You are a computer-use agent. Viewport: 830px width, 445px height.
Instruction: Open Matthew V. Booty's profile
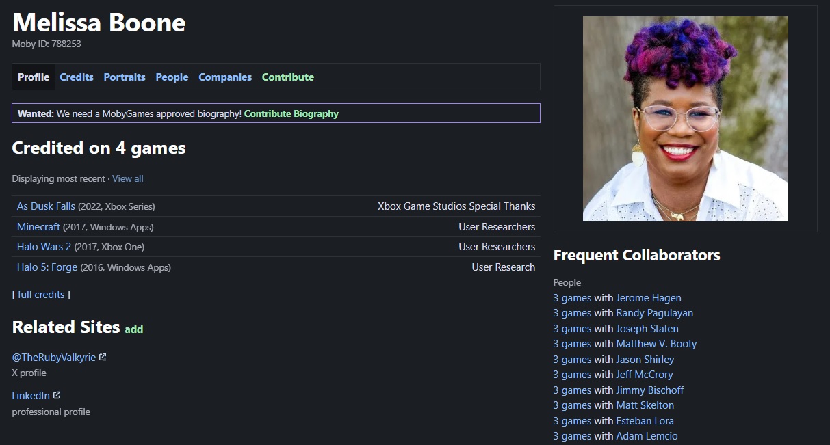click(656, 344)
